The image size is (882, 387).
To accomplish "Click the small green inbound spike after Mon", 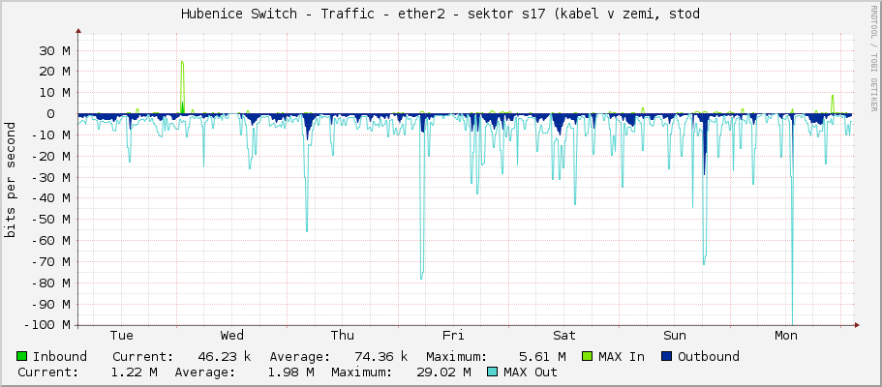I will coord(833,104).
